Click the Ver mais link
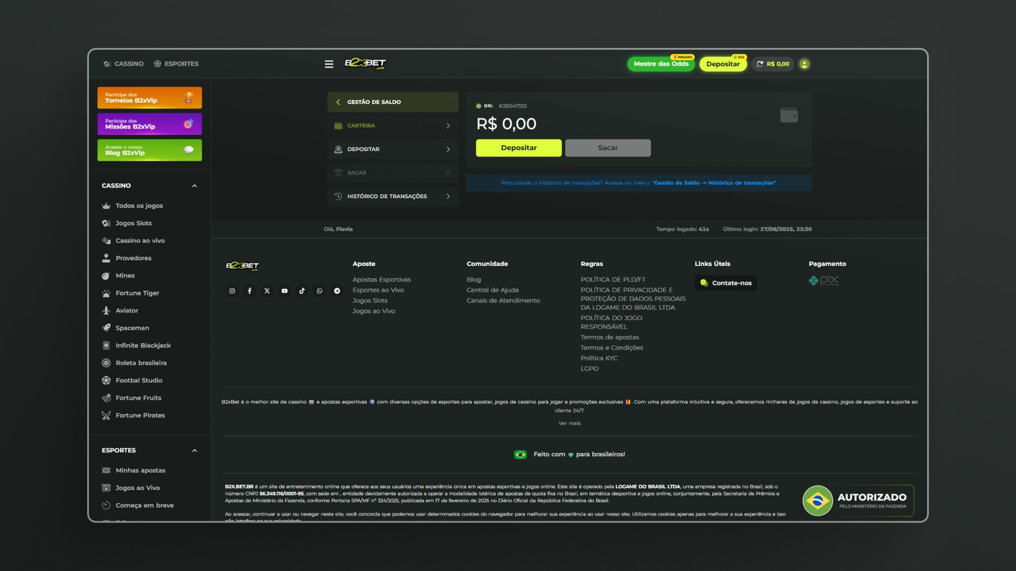 569,423
